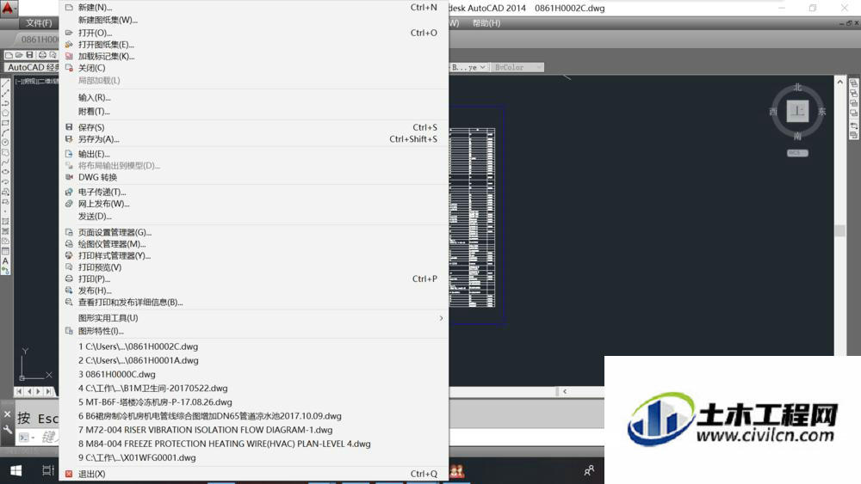Click the Open file toolbar icon
The image size is (861, 484).
[x=19, y=55]
